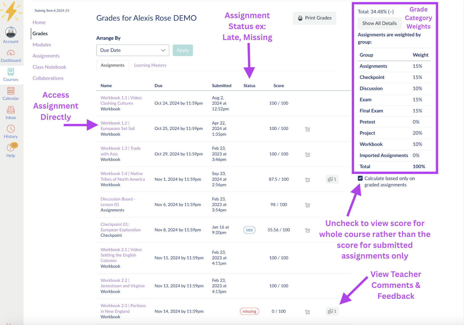This screenshot has width=464, height=325.
Task: Open the Calendar icon in the sidebar
Action: pyautogui.click(x=11, y=91)
